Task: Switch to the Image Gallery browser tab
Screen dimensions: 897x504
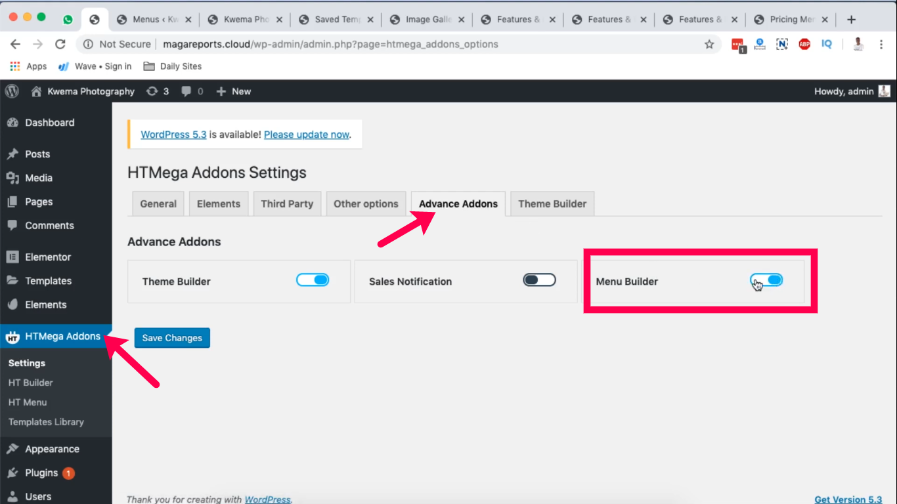Action: [x=428, y=20]
